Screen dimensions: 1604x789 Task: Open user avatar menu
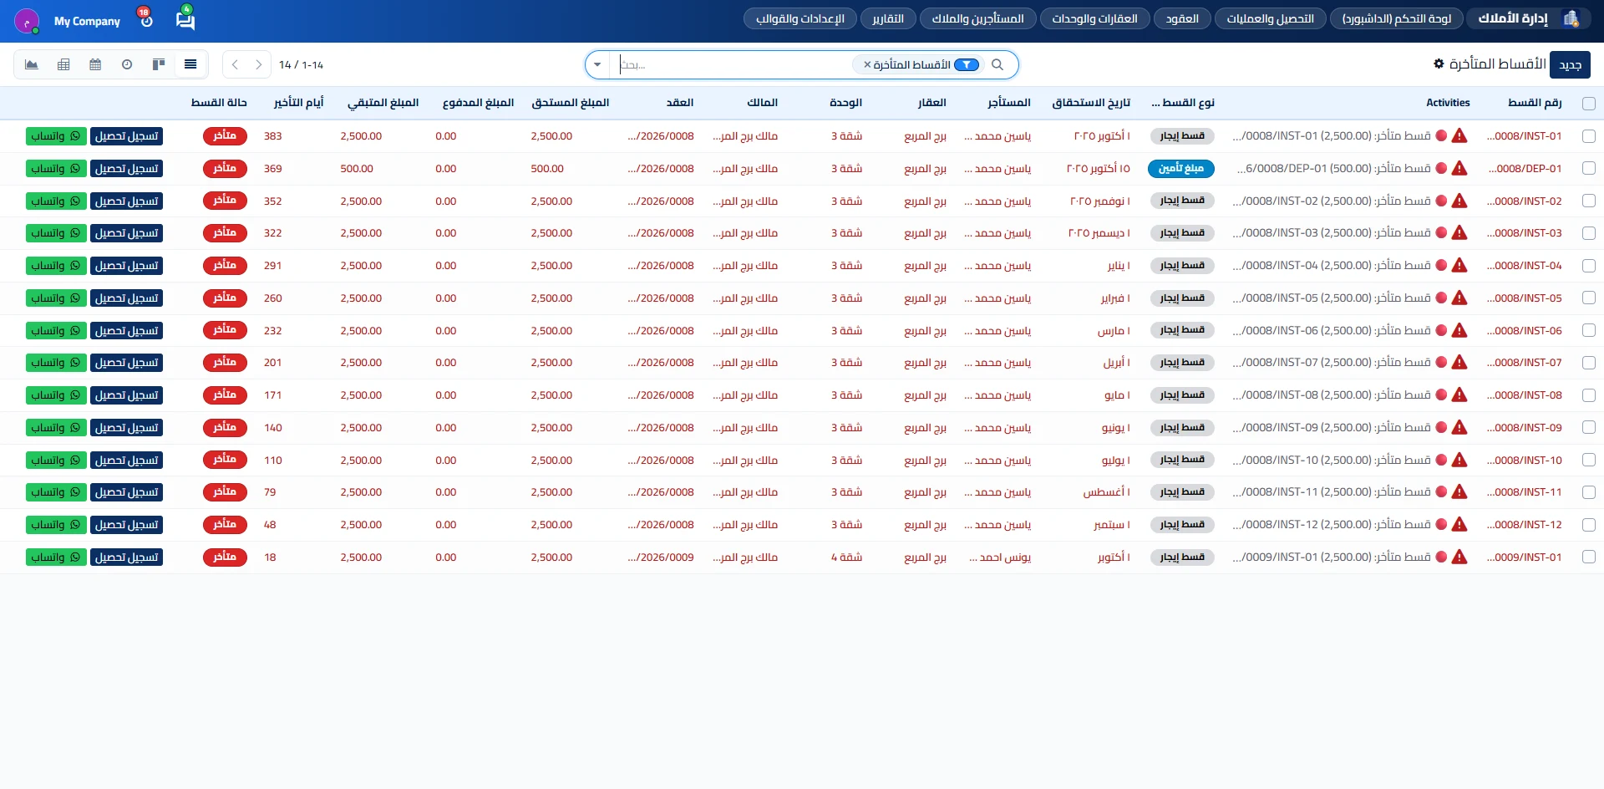[27, 21]
